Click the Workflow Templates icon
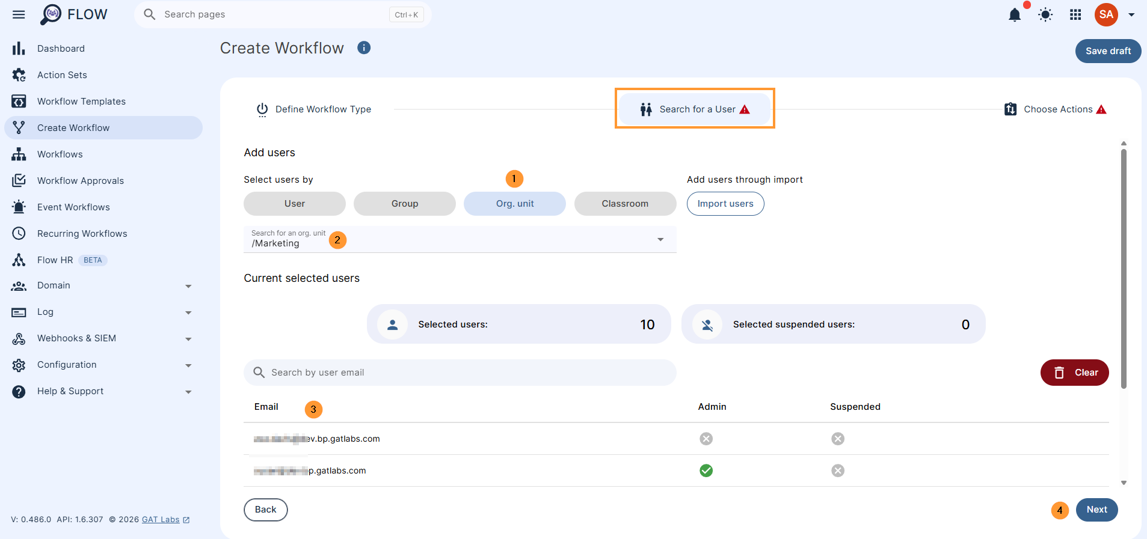The width and height of the screenshot is (1147, 539). (19, 102)
